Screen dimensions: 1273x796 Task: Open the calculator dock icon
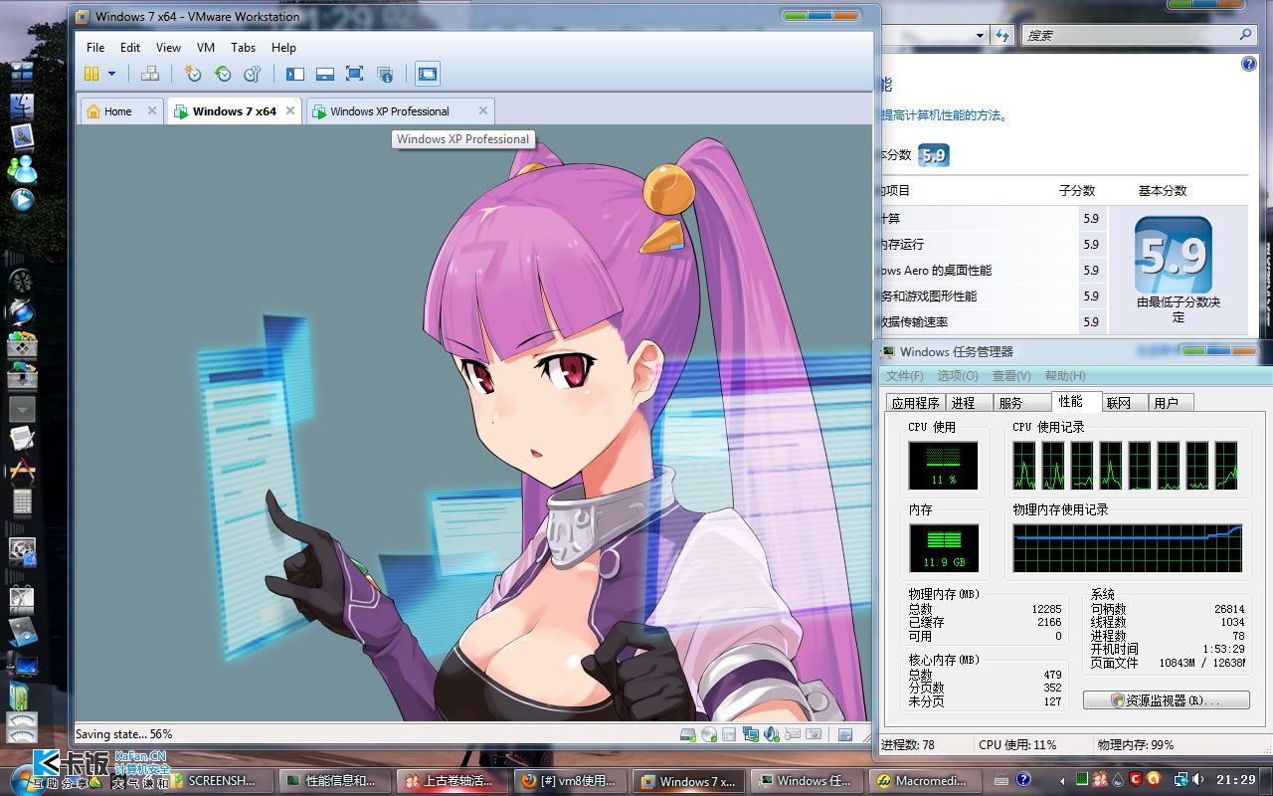[x=22, y=500]
